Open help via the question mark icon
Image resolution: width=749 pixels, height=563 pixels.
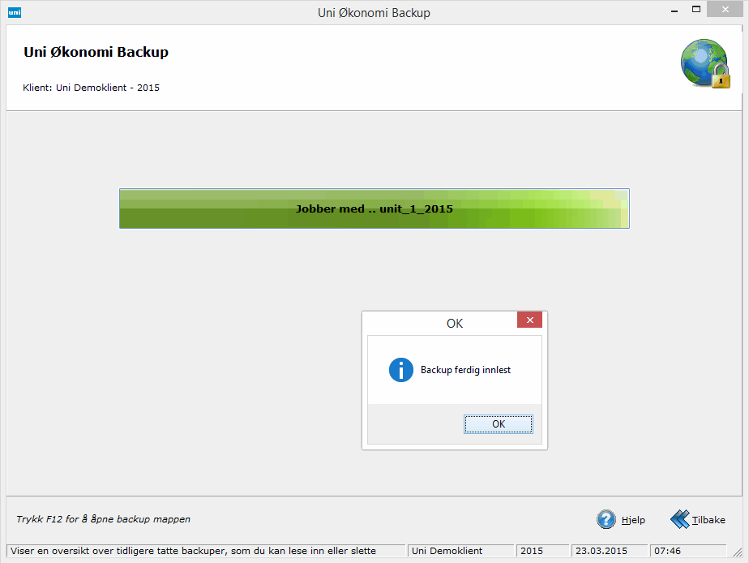(606, 520)
